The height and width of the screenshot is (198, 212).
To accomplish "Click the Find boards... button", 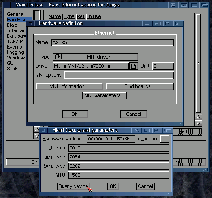I will (140, 86).
